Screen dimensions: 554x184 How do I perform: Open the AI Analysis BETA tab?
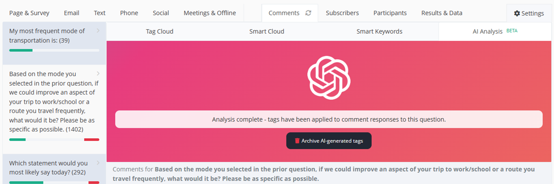click(x=488, y=31)
